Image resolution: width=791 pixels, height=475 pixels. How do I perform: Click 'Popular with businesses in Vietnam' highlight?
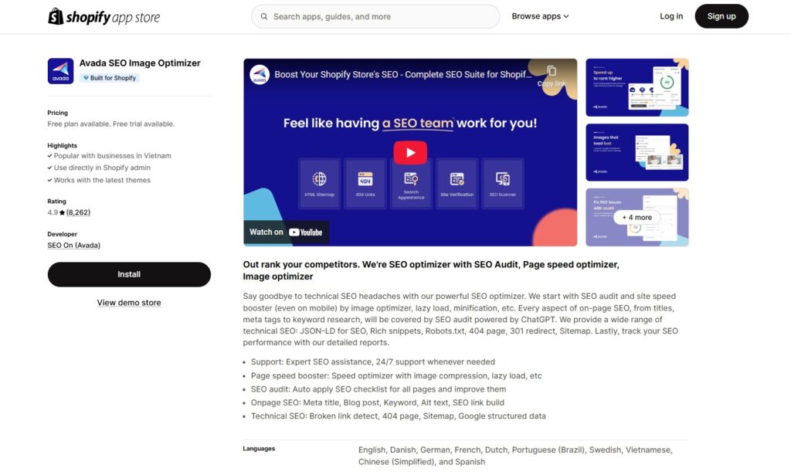[113, 156]
